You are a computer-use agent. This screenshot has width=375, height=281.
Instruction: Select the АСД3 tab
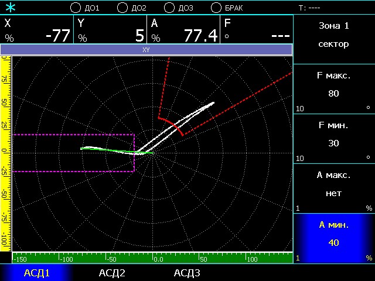[187, 273]
